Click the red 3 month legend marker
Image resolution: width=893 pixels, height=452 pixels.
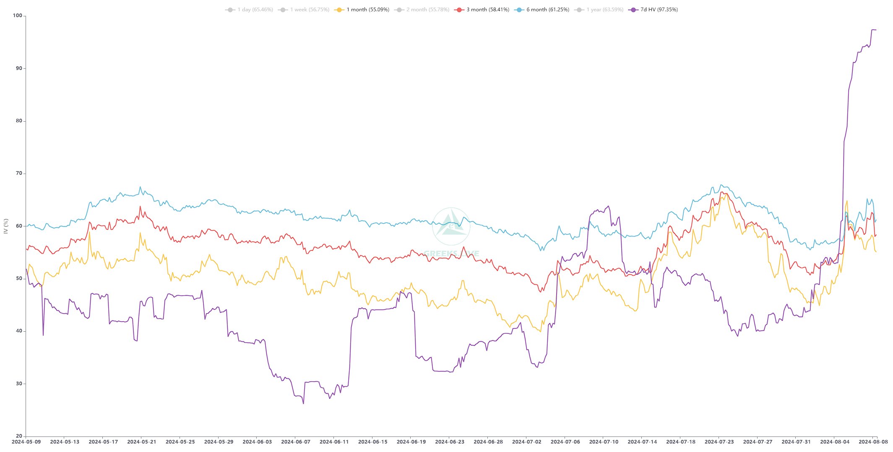[458, 10]
